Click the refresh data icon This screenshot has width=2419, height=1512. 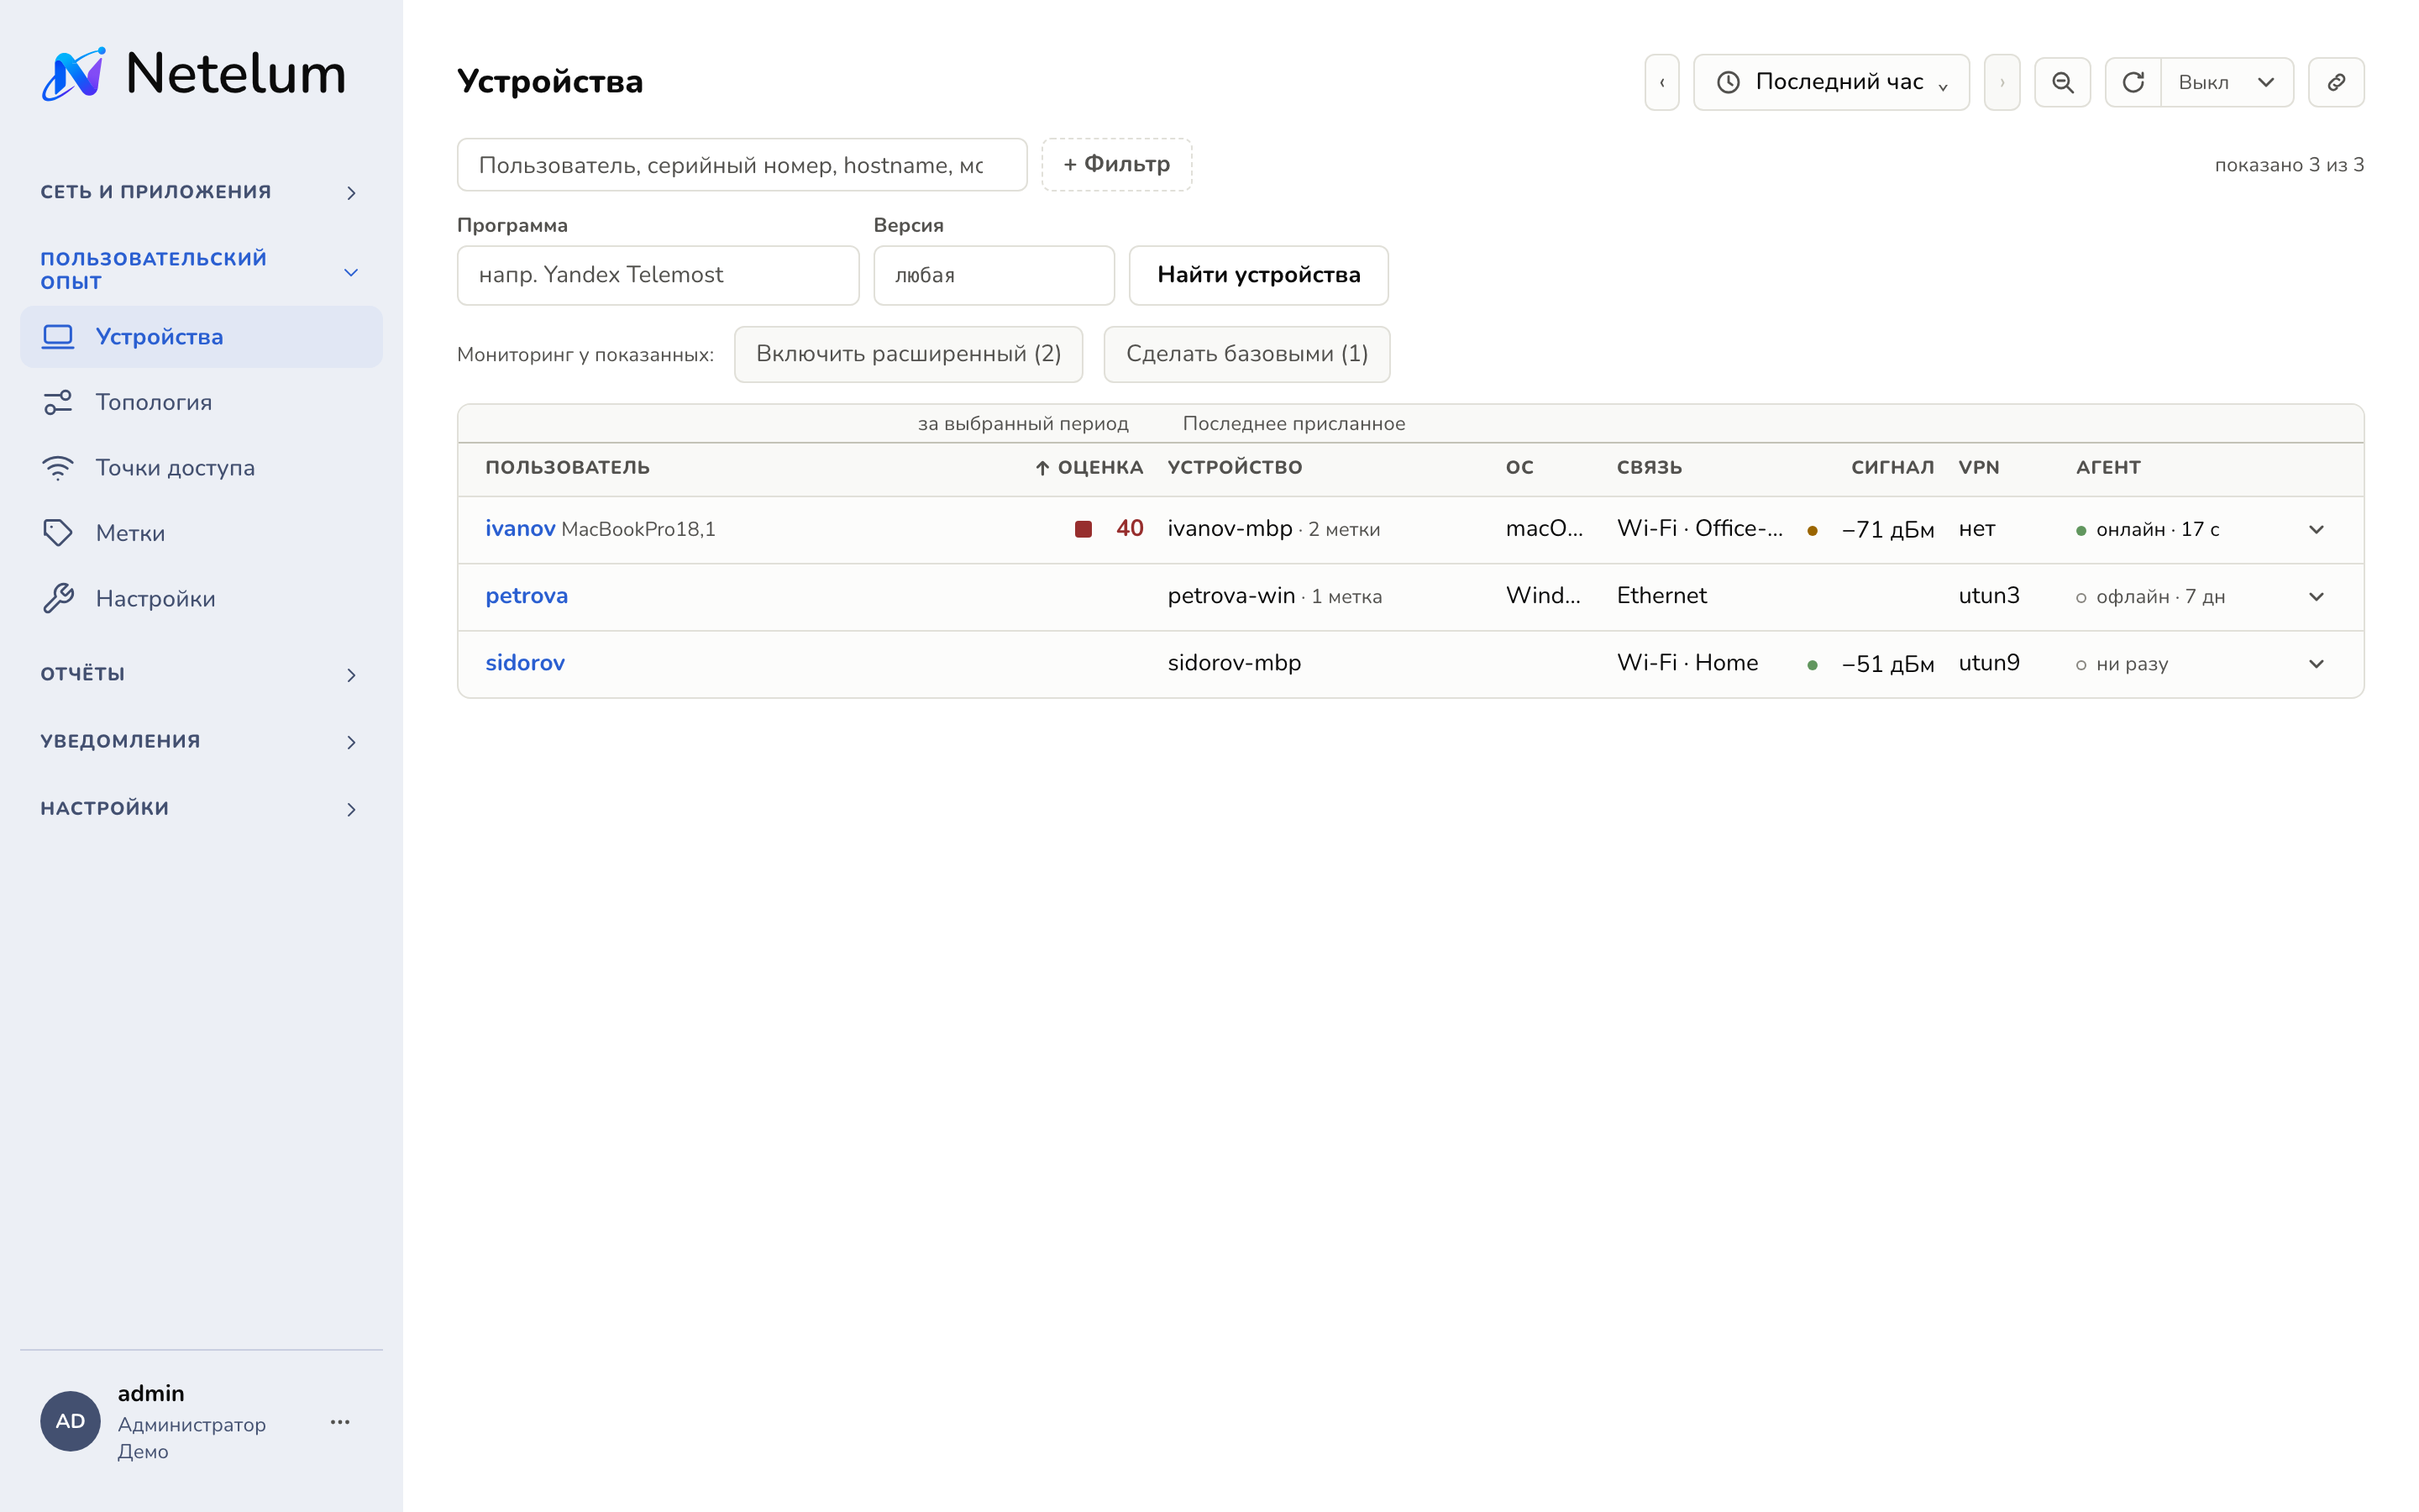[2133, 82]
